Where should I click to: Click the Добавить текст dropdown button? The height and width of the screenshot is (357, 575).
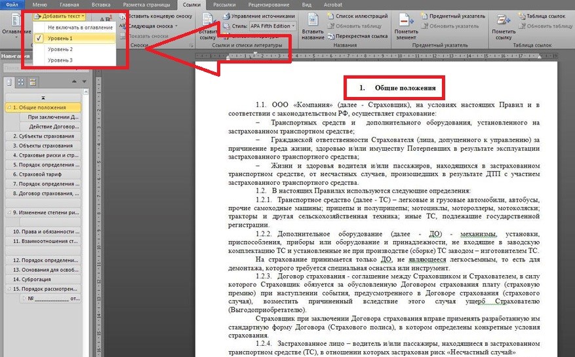click(60, 16)
